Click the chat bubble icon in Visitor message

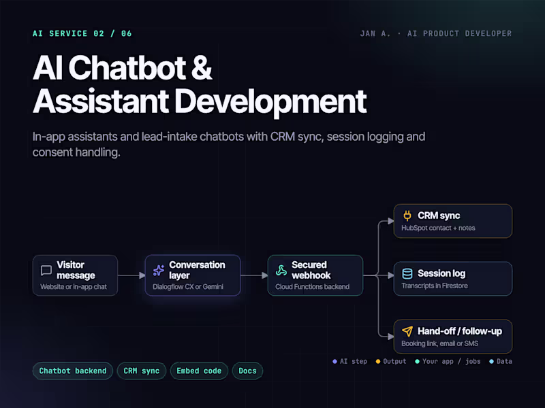click(x=46, y=270)
